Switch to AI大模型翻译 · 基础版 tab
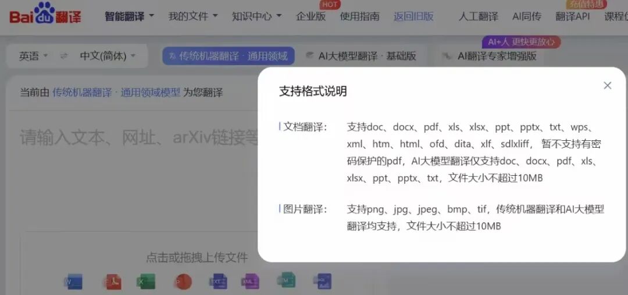Image resolution: width=628 pixels, height=295 pixels. 361,56
